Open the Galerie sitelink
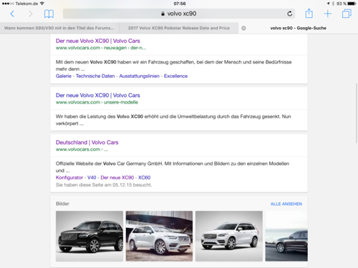The height and width of the screenshot is (268, 358). point(64,76)
